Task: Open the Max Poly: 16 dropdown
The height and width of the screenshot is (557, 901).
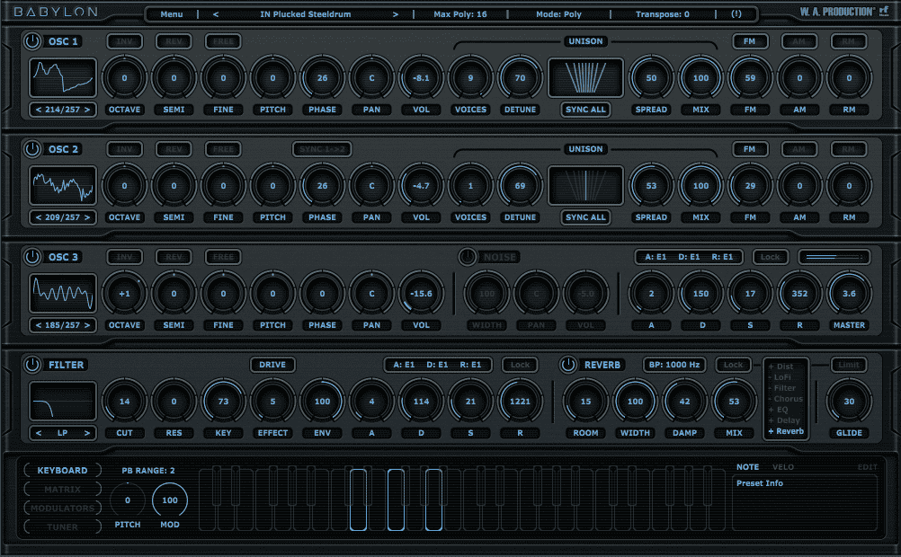Action: (460, 13)
